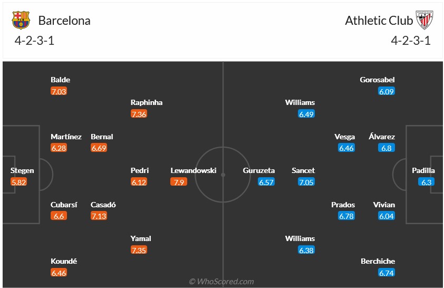Select the Williams 6.49 rating badge
The width and height of the screenshot is (444, 288).
click(306, 114)
